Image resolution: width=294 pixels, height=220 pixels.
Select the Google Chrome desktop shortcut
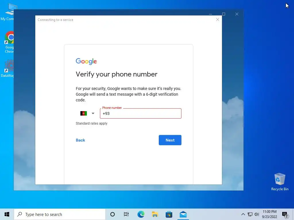[x=9, y=42]
